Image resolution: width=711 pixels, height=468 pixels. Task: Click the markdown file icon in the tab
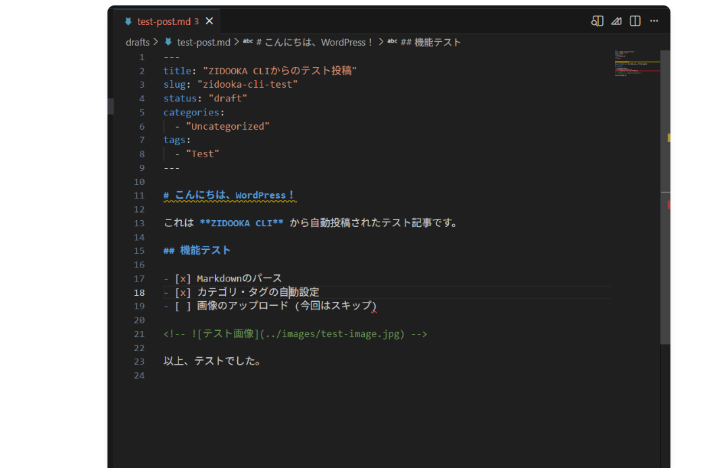(x=128, y=22)
